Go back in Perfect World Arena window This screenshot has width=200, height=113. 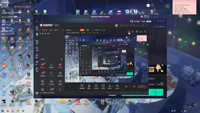37,21
